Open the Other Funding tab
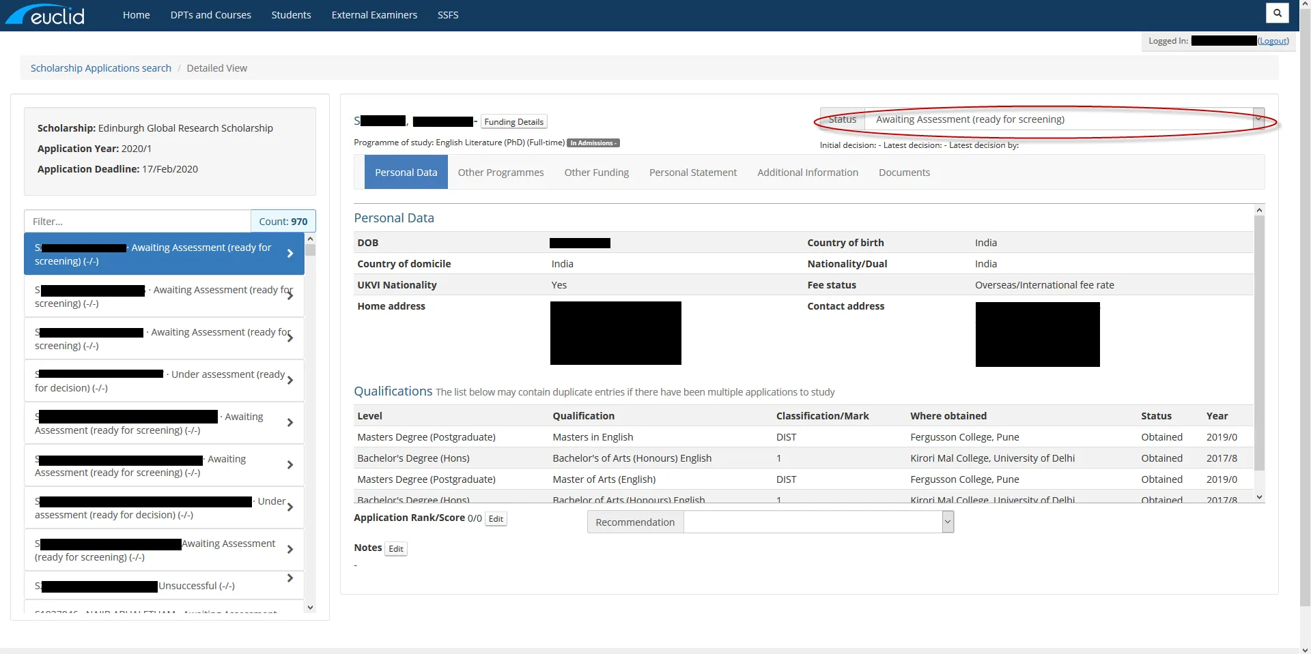 point(596,173)
